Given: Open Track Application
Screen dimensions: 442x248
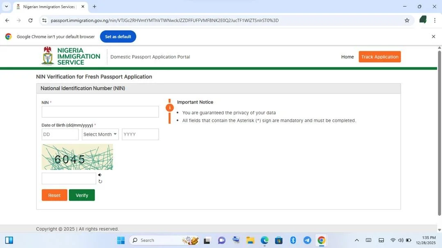Looking at the screenshot, I should click(x=379, y=57).
